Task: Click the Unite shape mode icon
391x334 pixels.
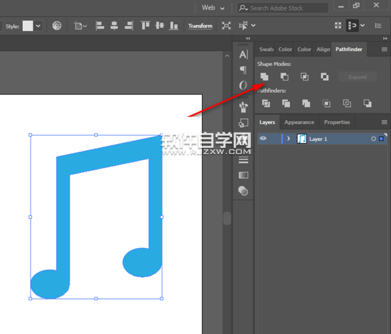Action: (x=264, y=77)
